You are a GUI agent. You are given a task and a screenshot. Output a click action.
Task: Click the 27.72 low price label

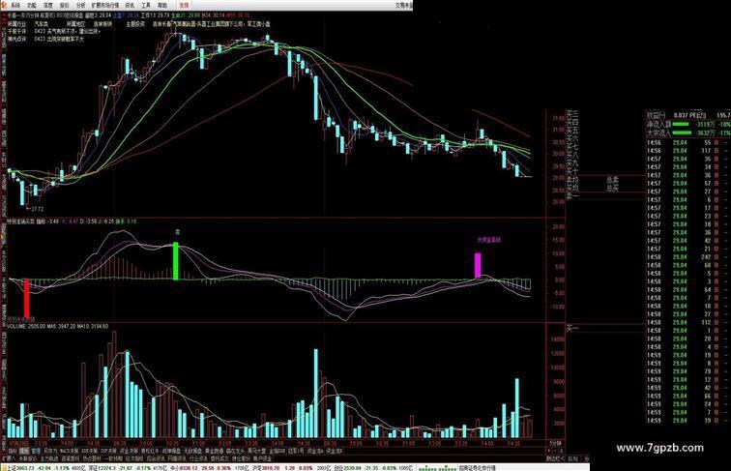[x=37, y=209]
